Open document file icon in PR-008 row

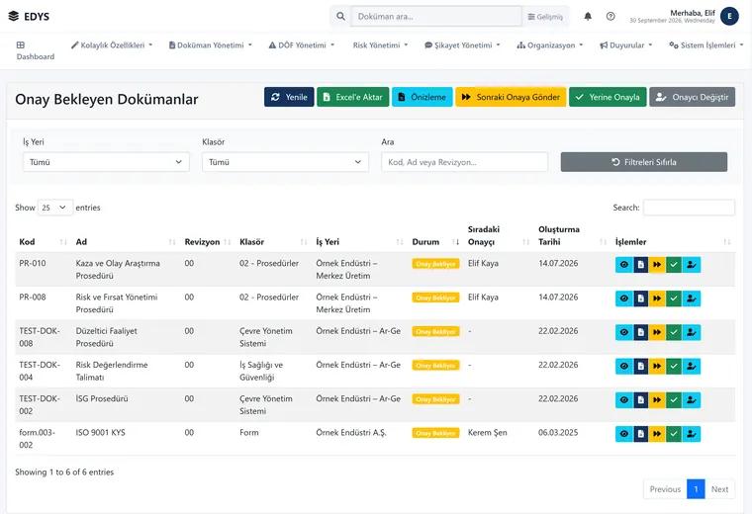641,299
